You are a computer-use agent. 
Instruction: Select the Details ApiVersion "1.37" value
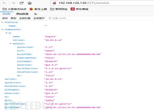[49, 47]
